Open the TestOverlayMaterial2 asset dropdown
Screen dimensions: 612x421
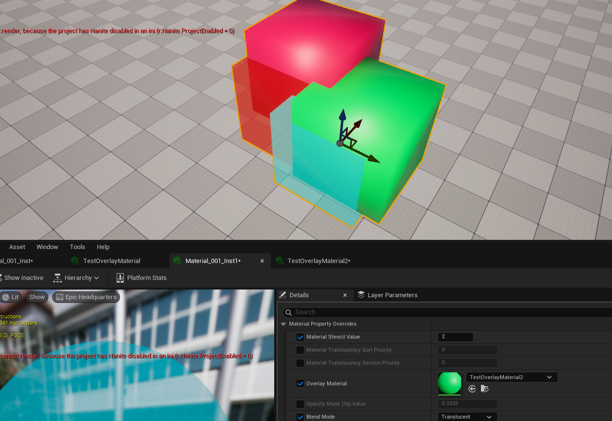click(x=511, y=377)
